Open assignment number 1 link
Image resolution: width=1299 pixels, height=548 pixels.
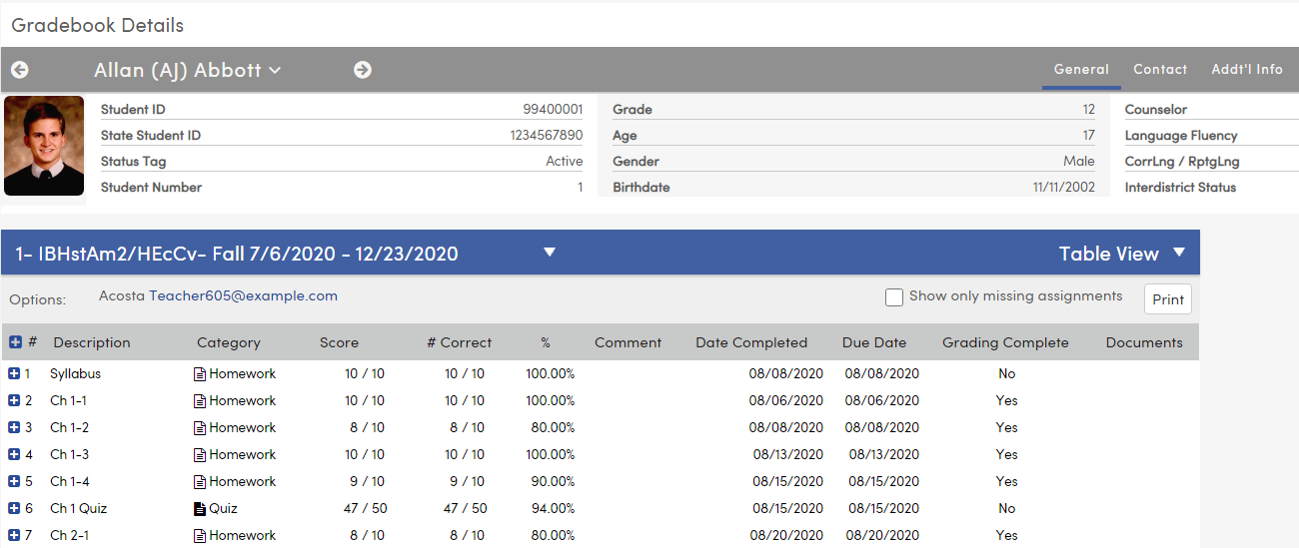[x=28, y=373]
